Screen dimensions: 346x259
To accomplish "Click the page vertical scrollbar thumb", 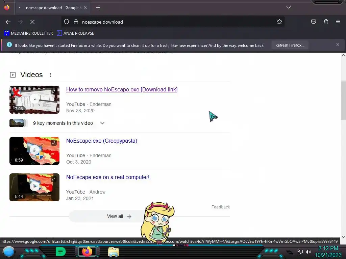I will click(x=343, y=100).
